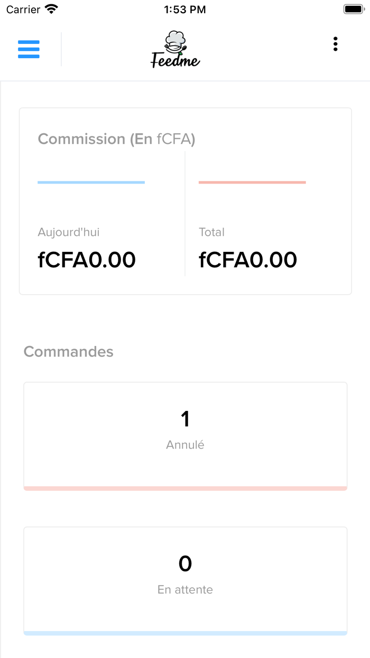370x658 pixels.
Task: Click the blue bar above Aujourd'hui
Action: coord(91,182)
